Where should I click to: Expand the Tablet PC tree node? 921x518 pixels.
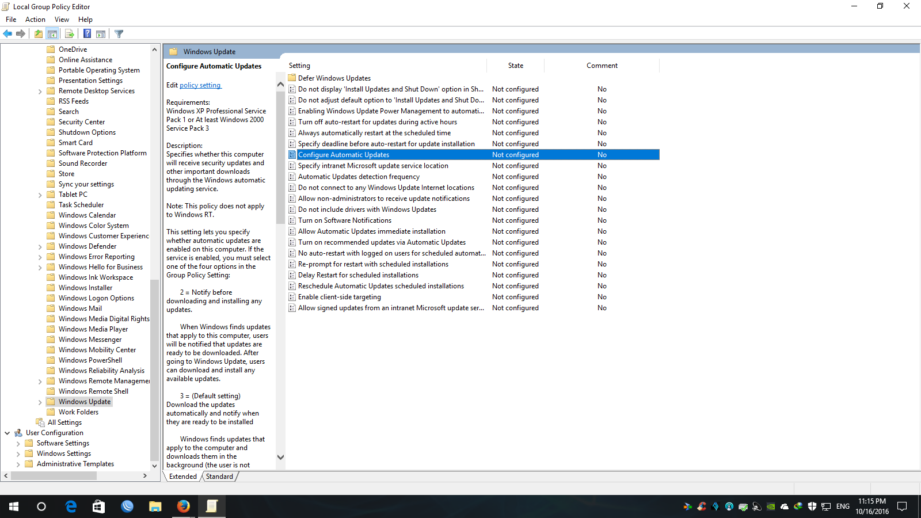[x=40, y=195]
